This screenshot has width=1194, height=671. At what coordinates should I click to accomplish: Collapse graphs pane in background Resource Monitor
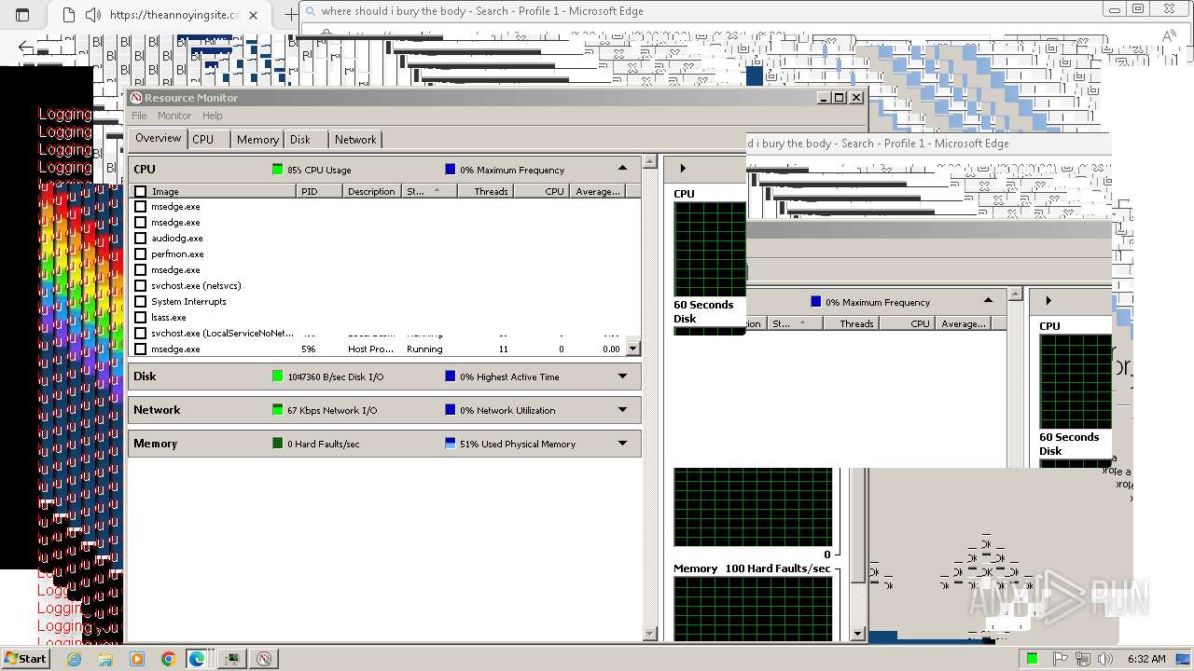tap(1048, 301)
